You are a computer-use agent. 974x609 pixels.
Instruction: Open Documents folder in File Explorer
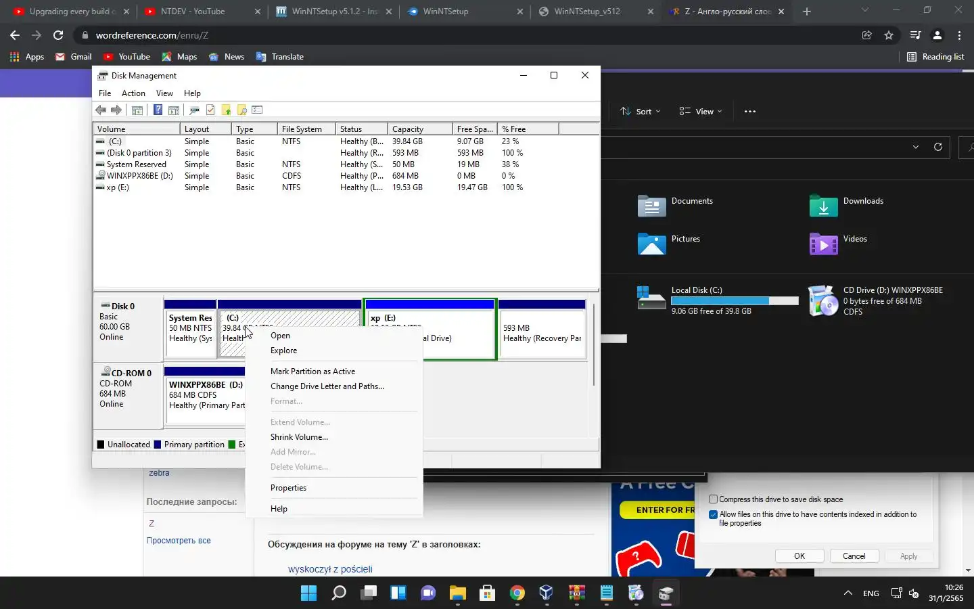coord(674,205)
